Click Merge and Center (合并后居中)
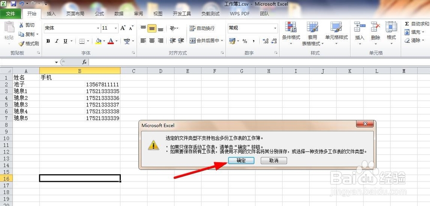 pos(204,41)
